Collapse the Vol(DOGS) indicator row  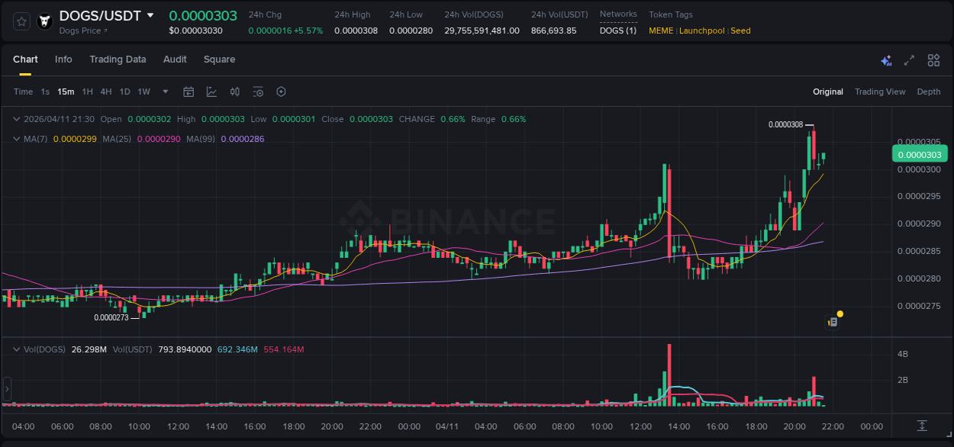[x=17, y=349]
